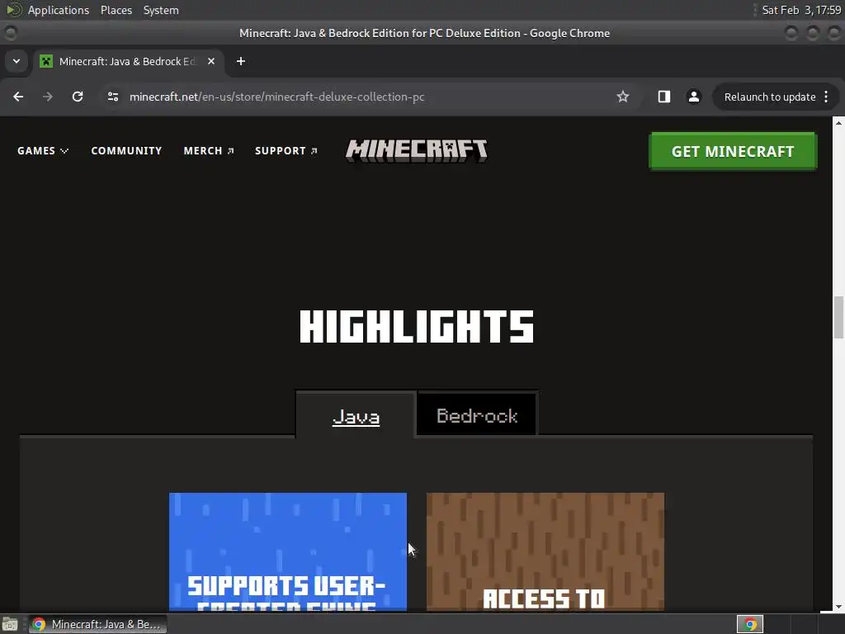This screenshot has width=845, height=634.
Task: Open the MERCH external link
Action: click(x=209, y=150)
